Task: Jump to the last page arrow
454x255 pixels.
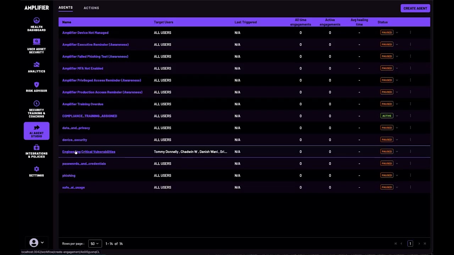Action: (425, 244)
